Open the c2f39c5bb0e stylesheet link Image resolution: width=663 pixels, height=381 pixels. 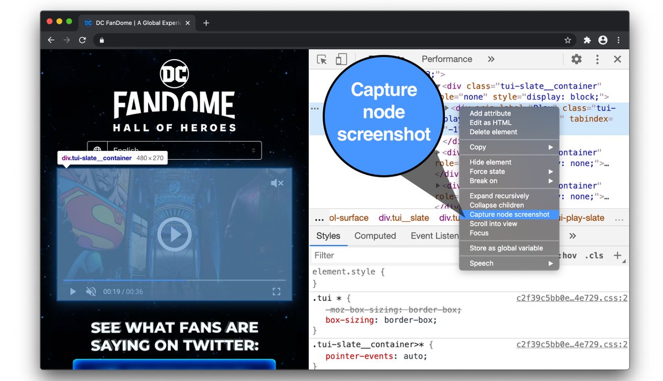click(x=572, y=298)
